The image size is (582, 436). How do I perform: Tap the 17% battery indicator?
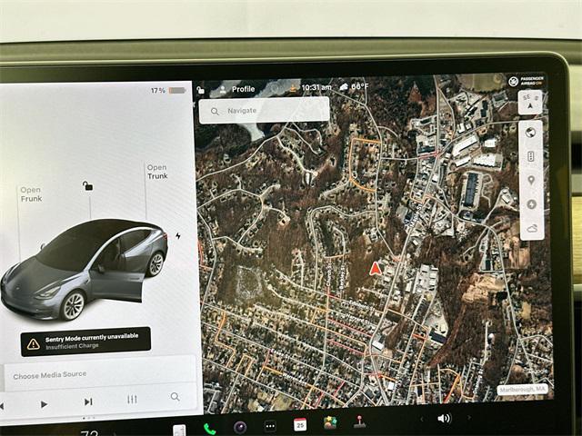[167, 91]
